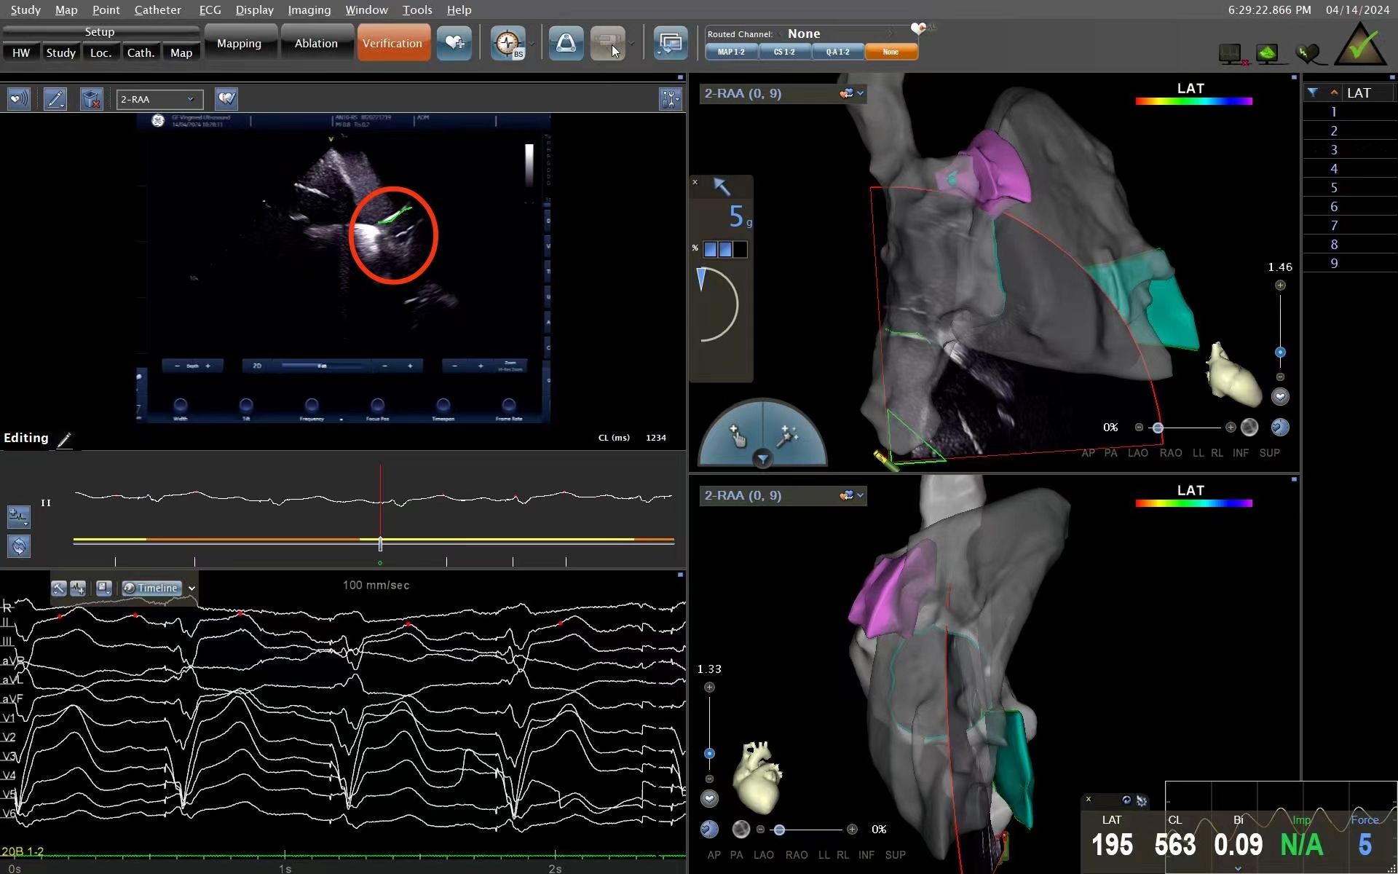Click the magic wand selection tool
Screen dimensions: 1398x874
pyautogui.click(x=787, y=437)
